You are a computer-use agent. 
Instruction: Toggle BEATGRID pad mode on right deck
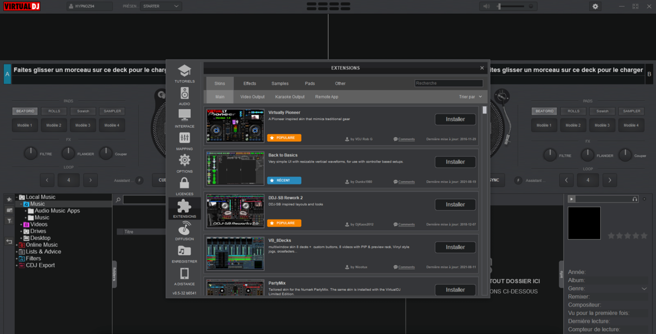tap(544, 111)
